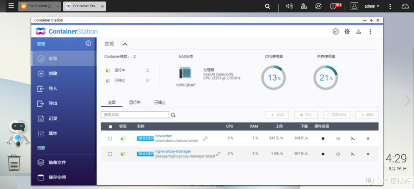The image size is (414, 189).
Task: Click the KIWI-QNAP NAS device icon
Action: tap(186, 72)
